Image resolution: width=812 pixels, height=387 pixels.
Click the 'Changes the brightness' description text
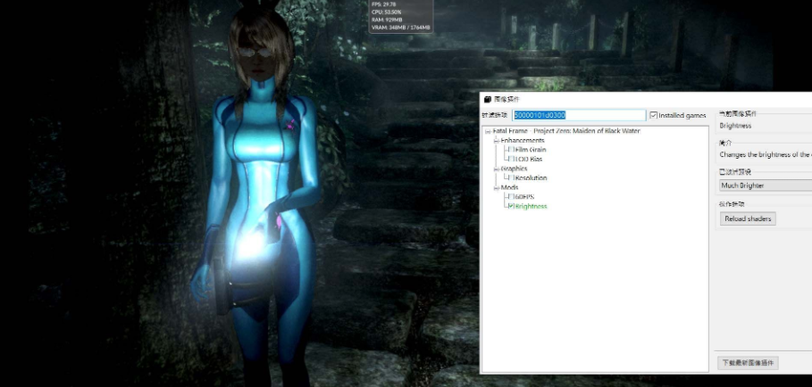click(x=766, y=154)
